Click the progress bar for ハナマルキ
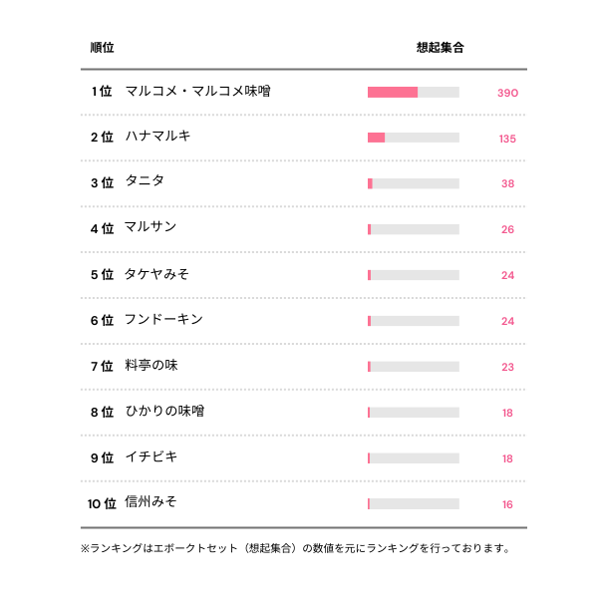Viewport: 598px width, 598px height. coord(413,138)
